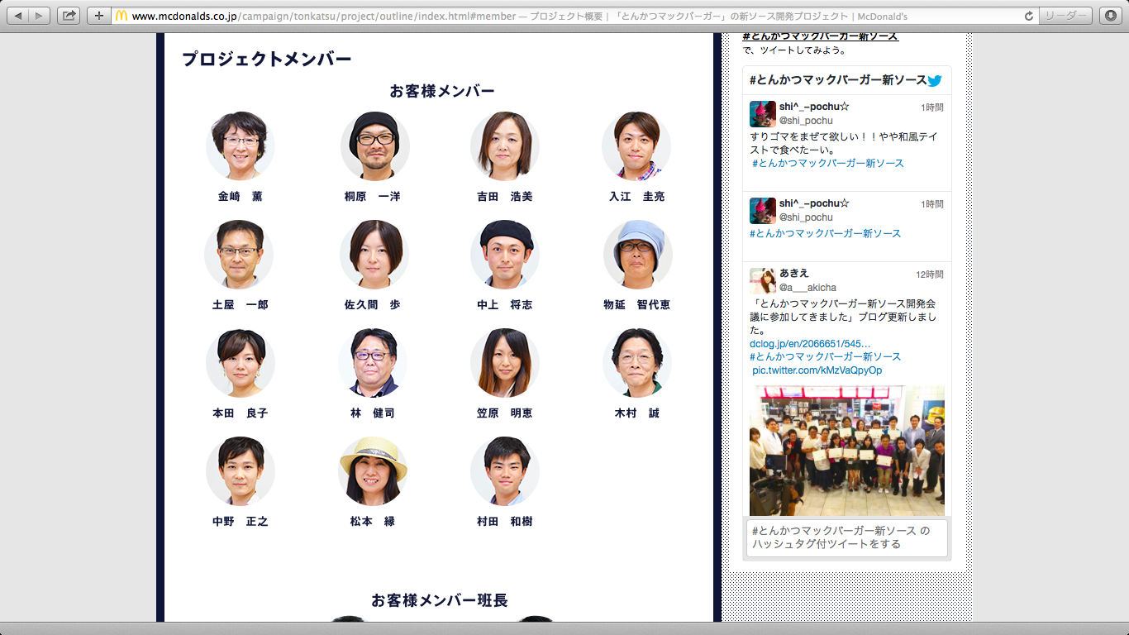Click the Twitter bird icon in widget header

coord(935,80)
